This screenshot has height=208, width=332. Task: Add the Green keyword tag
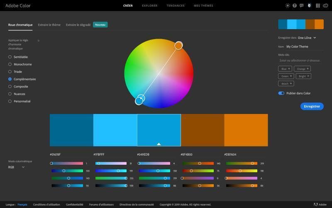click(x=286, y=76)
